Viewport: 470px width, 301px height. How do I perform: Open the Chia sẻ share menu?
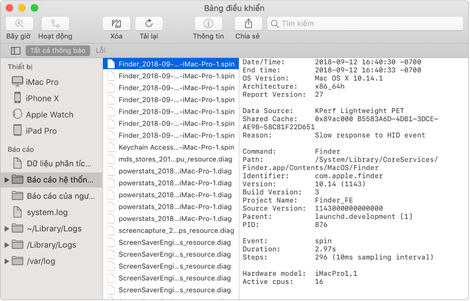coord(248,24)
